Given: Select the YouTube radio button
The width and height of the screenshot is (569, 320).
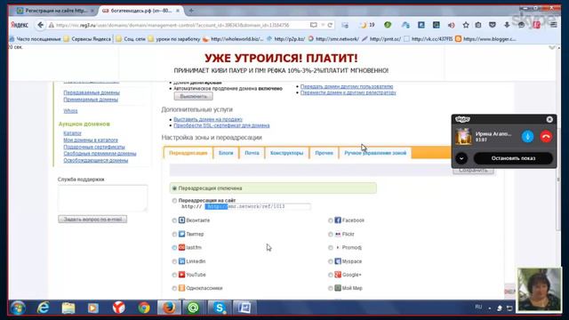Looking at the screenshot, I should click(174, 275).
